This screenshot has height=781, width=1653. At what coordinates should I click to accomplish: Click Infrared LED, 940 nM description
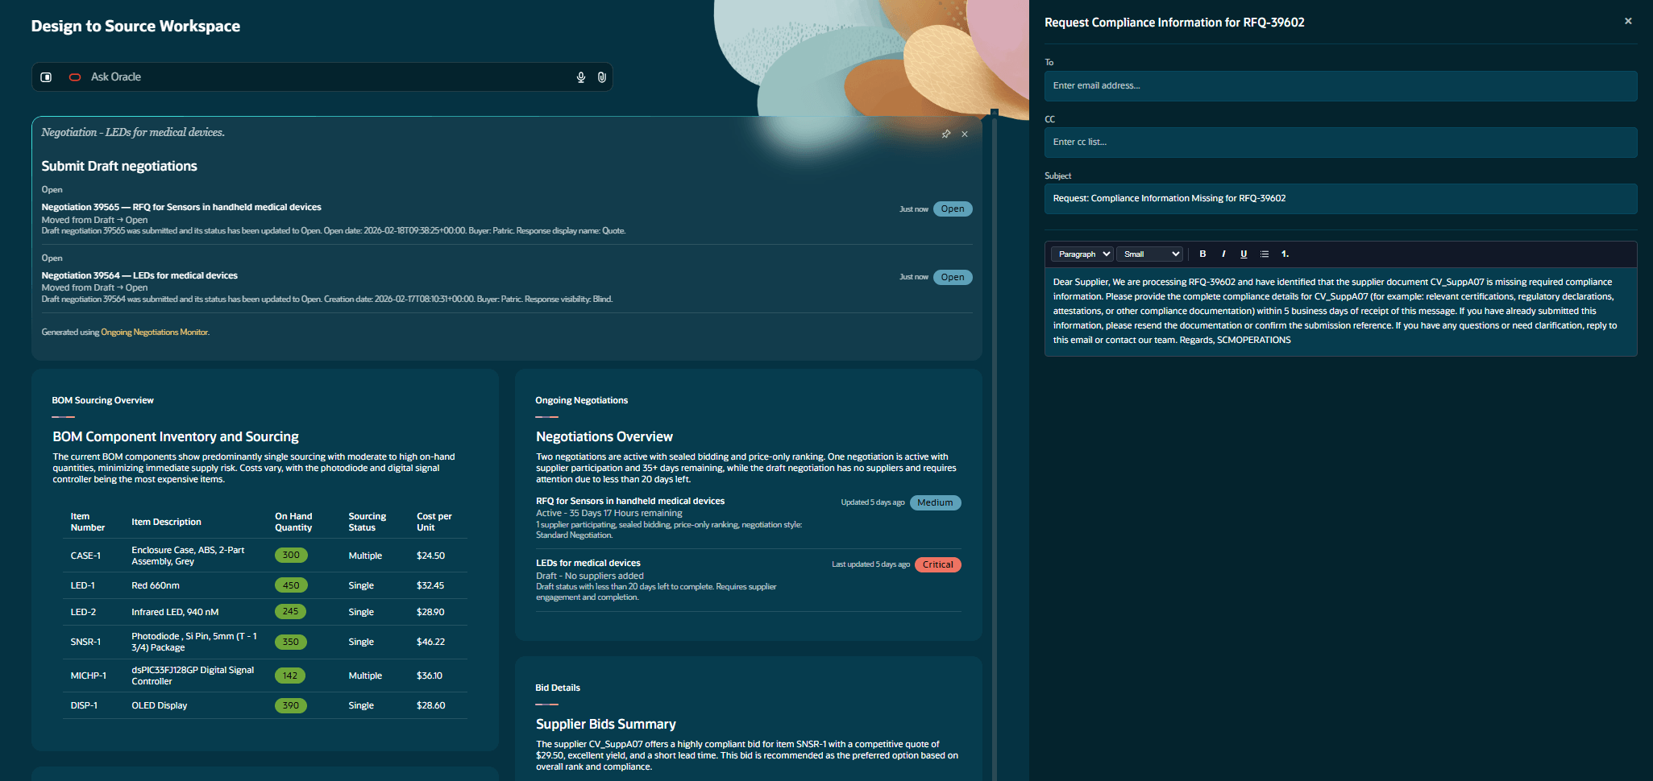(x=175, y=612)
